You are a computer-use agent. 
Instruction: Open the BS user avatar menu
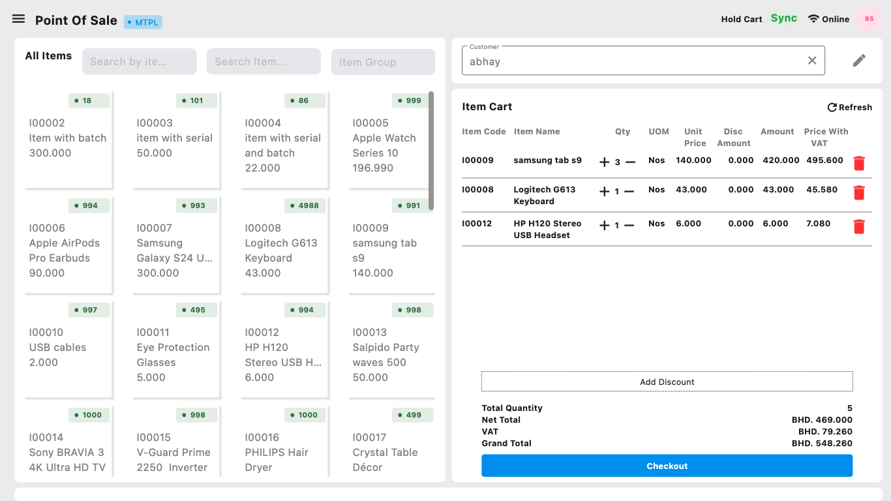click(x=869, y=19)
